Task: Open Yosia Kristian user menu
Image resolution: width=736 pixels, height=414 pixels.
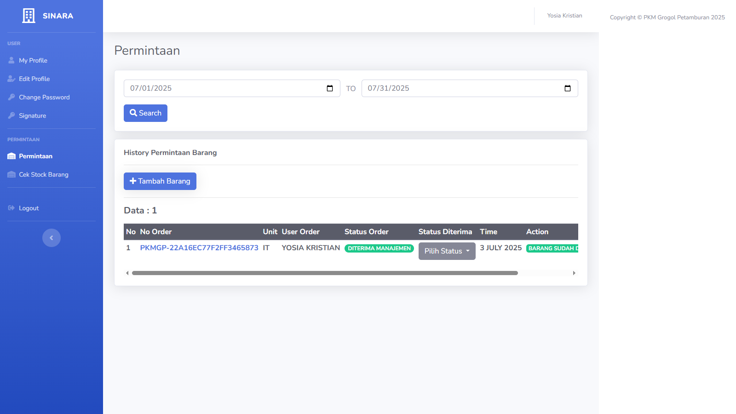Action: (564, 16)
